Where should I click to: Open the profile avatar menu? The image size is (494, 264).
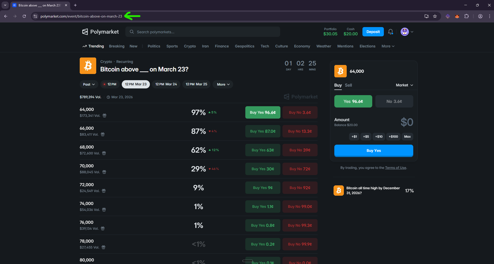[x=405, y=31]
